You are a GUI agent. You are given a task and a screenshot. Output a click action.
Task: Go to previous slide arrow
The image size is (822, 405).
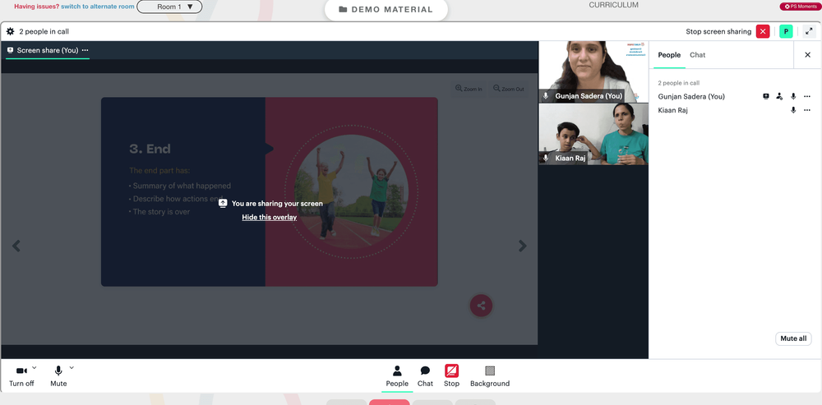point(16,246)
